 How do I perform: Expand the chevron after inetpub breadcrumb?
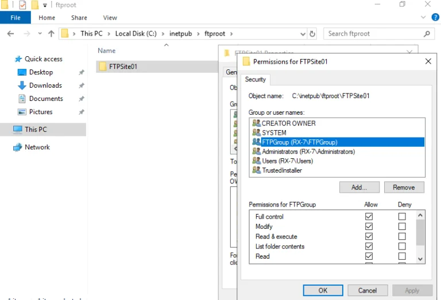(x=198, y=34)
